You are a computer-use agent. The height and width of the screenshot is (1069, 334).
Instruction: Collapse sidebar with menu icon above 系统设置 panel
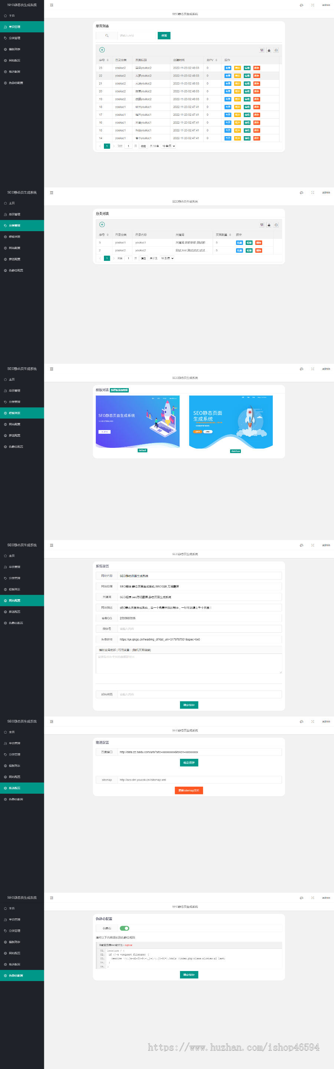coord(52,545)
